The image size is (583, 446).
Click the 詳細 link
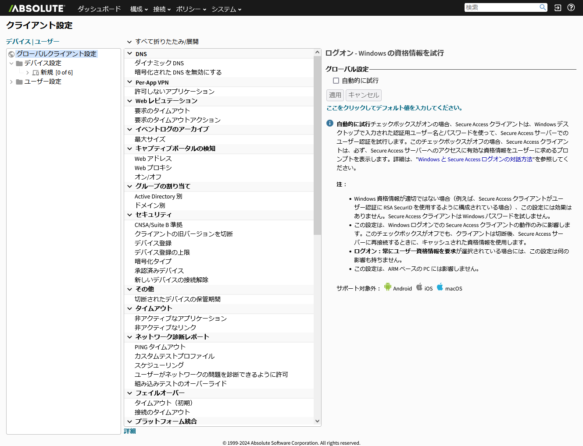coord(130,431)
